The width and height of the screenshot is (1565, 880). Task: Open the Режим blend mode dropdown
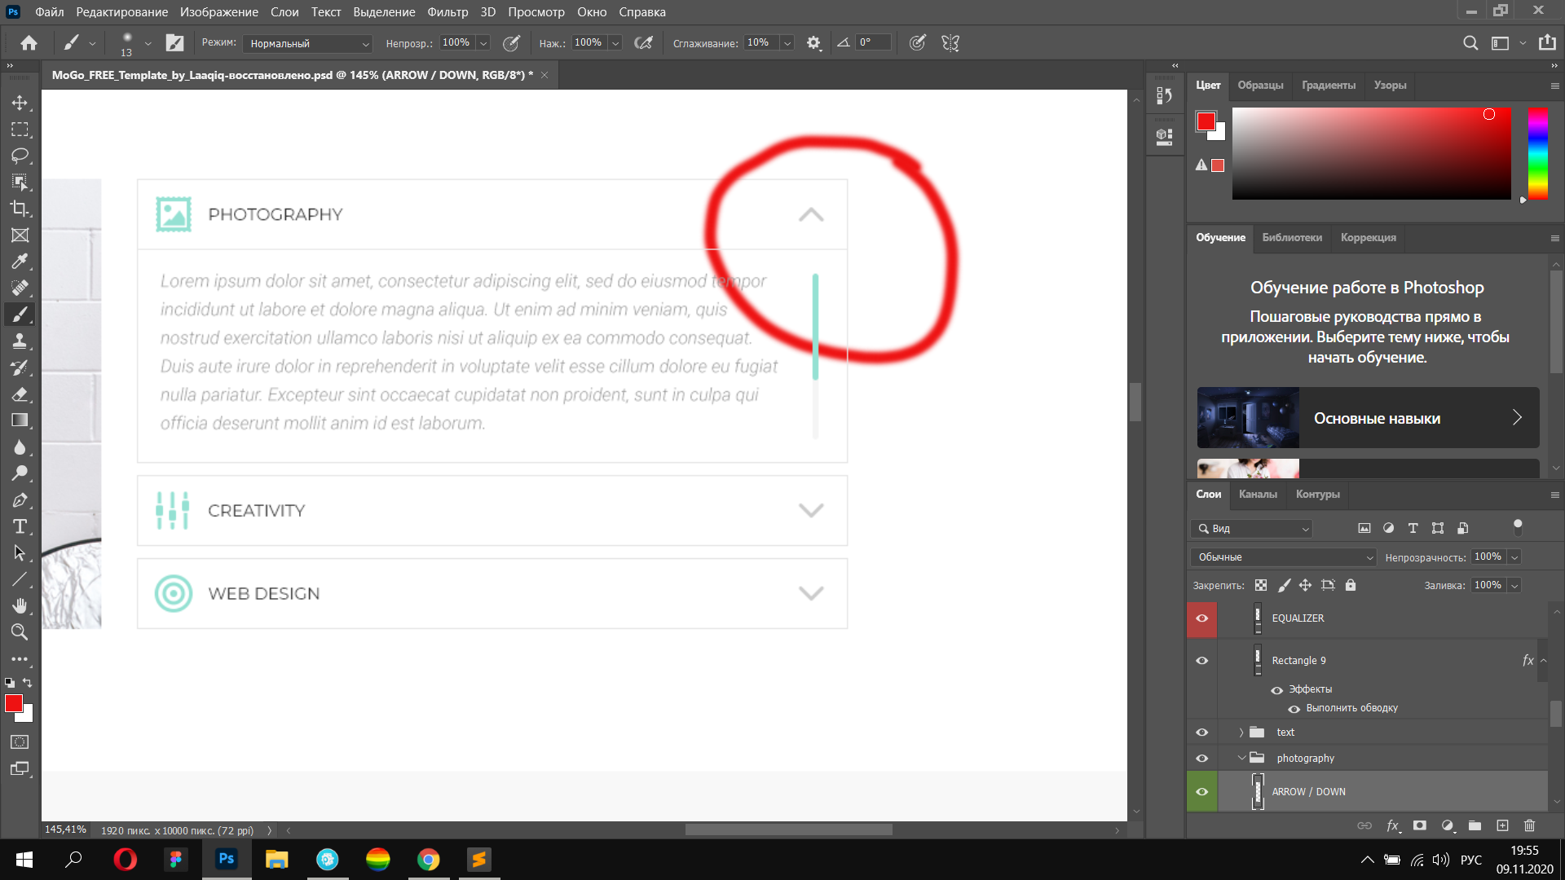pyautogui.click(x=307, y=43)
